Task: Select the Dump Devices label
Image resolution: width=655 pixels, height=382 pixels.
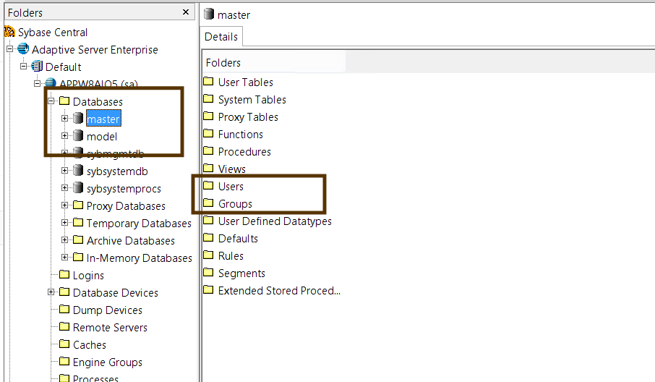Action: [x=107, y=310]
